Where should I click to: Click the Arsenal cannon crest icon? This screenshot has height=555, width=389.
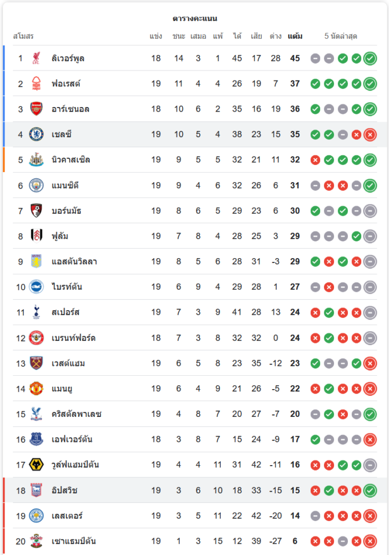point(37,109)
